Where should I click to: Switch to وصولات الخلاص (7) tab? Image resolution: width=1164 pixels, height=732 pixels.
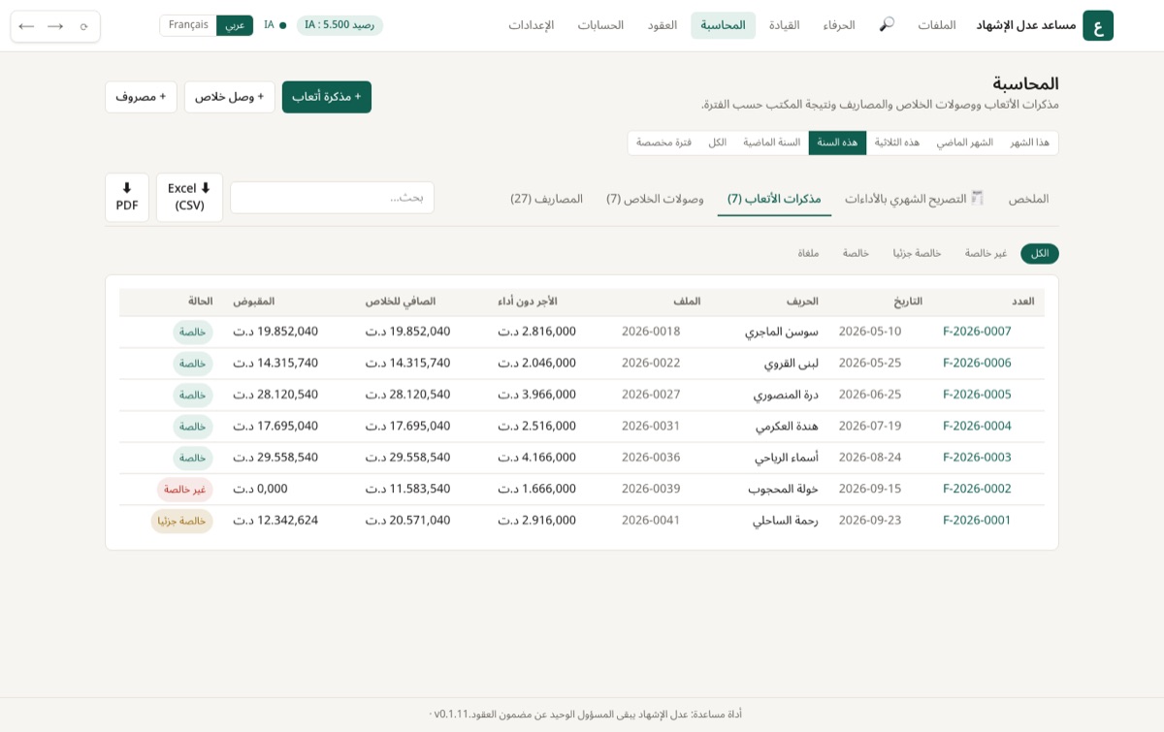coord(656,199)
